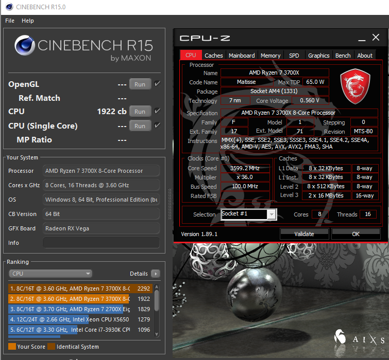Minimize the CPU-Z window
This screenshot has width=389, height=360.
tap(362, 39)
